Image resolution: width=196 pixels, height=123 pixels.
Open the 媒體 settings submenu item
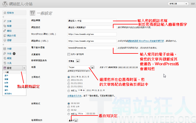[x=6, y=86]
